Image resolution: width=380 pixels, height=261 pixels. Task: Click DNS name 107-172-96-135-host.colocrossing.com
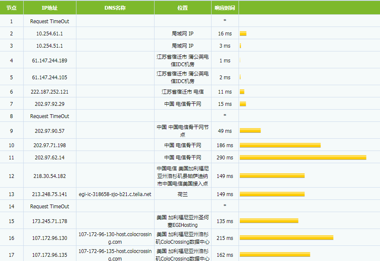(115, 255)
